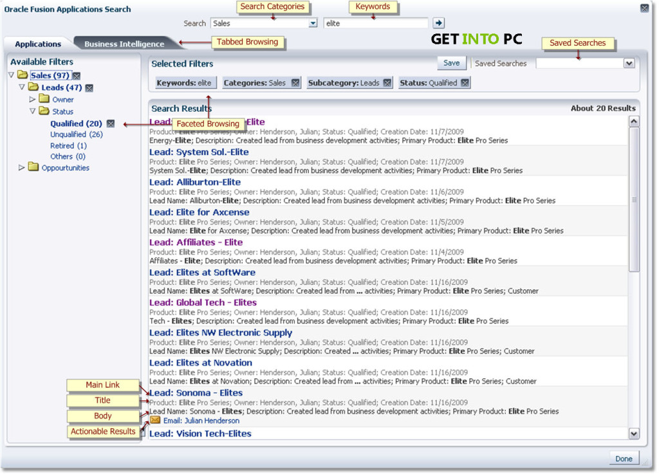Click the Email: Julian Henderson link
This screenshot has width=659, height=474.
[201, 421]
